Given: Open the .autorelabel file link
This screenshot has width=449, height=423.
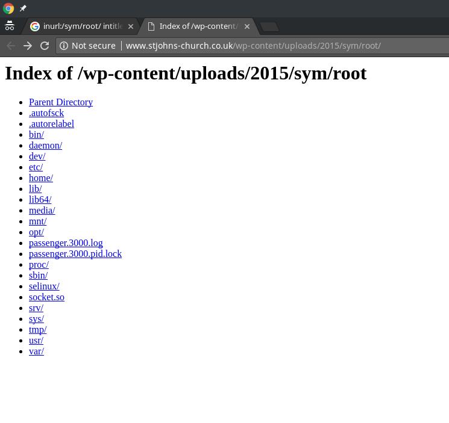Looking at the screenshot, I should 51,124.
